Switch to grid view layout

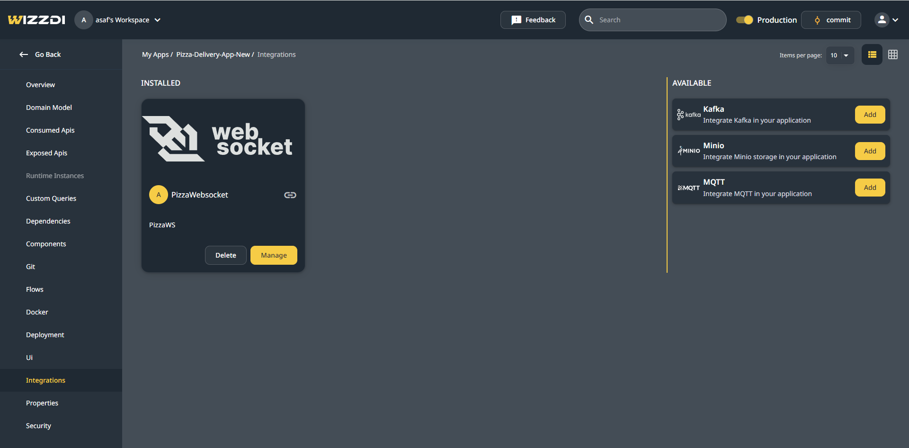click(x=892, y=55)
